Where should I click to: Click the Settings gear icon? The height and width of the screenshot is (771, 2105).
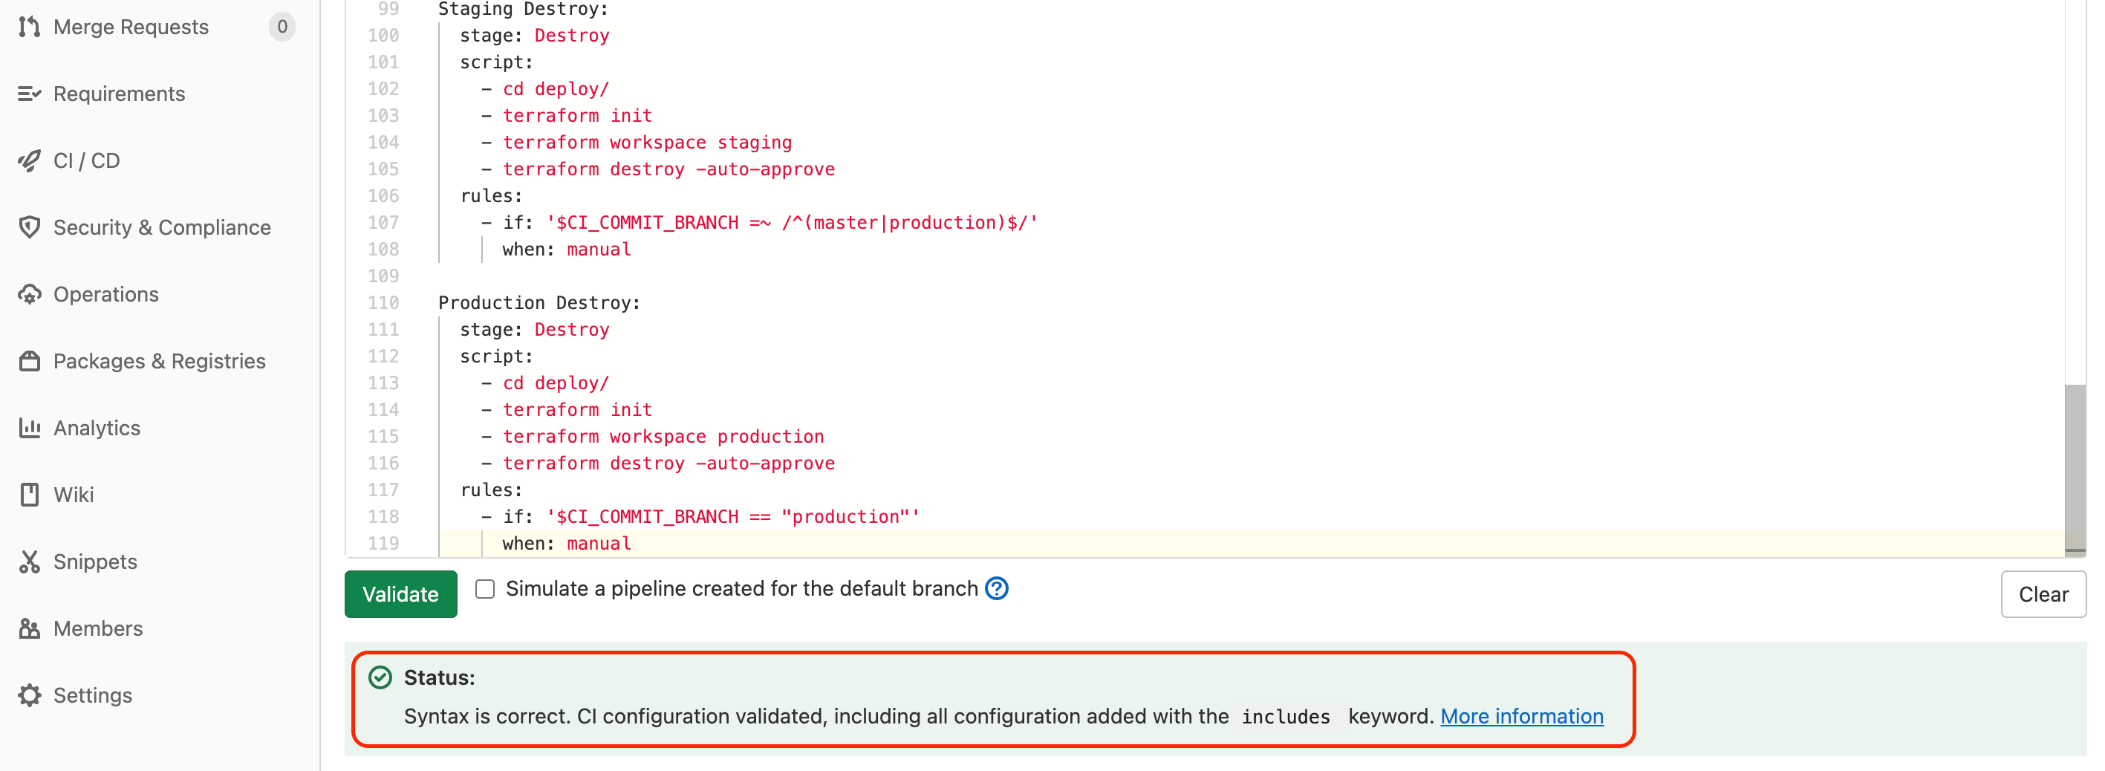30,695
